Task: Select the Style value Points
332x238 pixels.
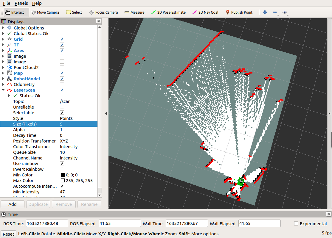Action: coord(66,118)
